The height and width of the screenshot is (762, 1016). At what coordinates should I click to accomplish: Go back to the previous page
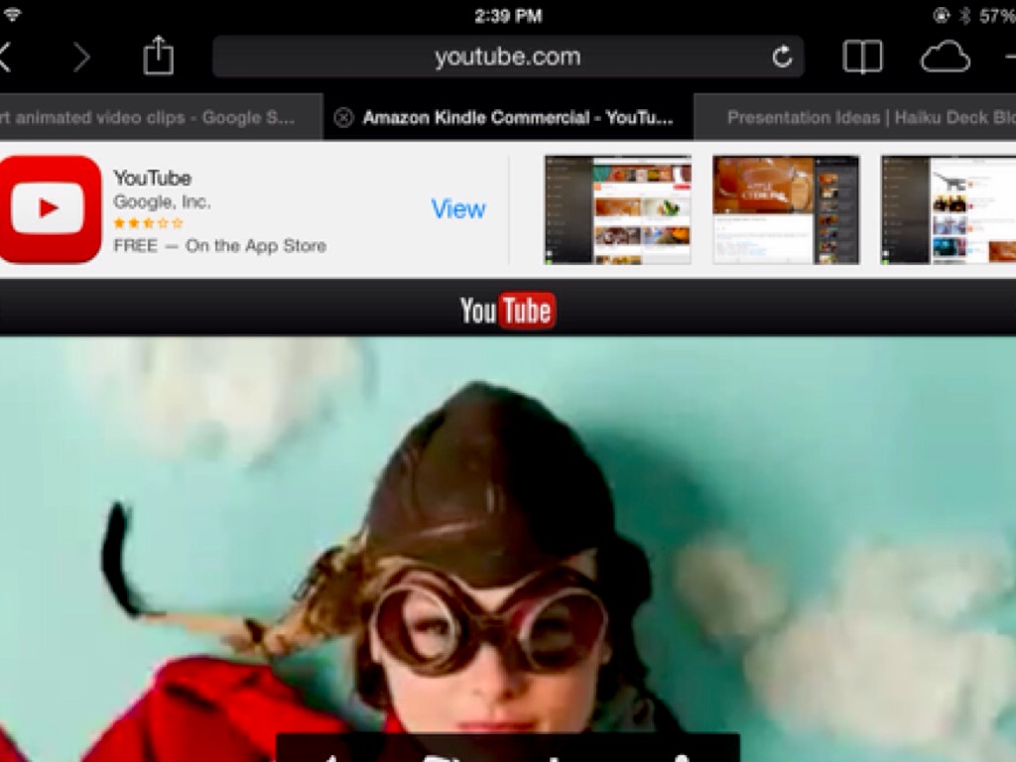(6, 58)
